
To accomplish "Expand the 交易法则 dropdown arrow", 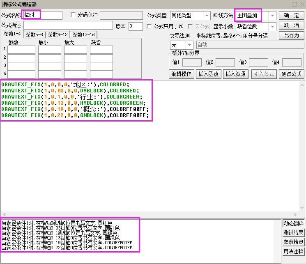I will pos(189,45).
